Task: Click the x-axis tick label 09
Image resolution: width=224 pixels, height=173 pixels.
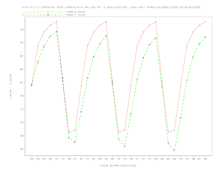Action: pos(50,159)
